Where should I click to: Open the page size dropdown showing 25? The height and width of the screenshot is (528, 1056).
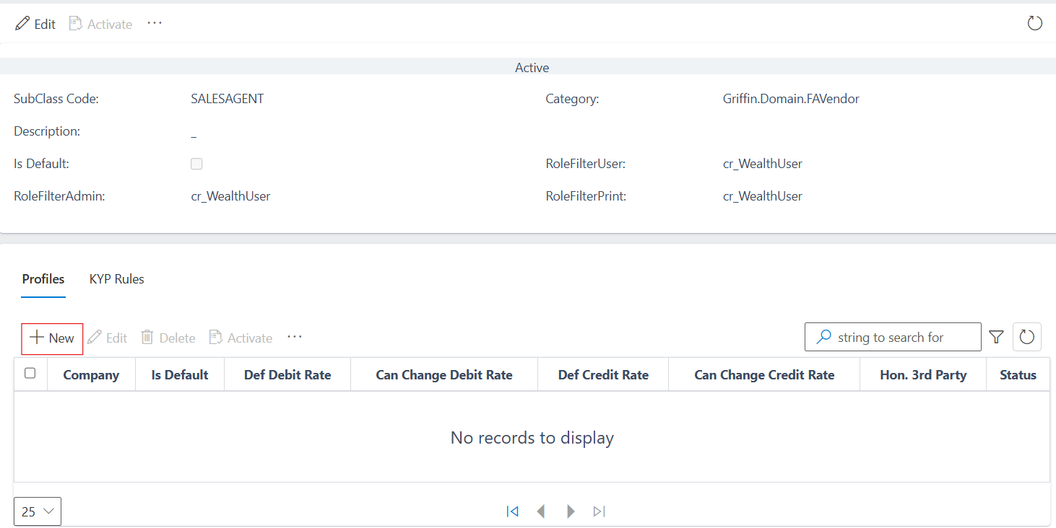[38, 511]
